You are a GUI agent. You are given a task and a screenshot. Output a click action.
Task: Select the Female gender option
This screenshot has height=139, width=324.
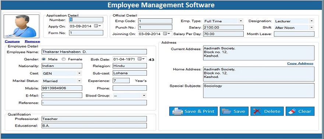[x=64, y=59]
